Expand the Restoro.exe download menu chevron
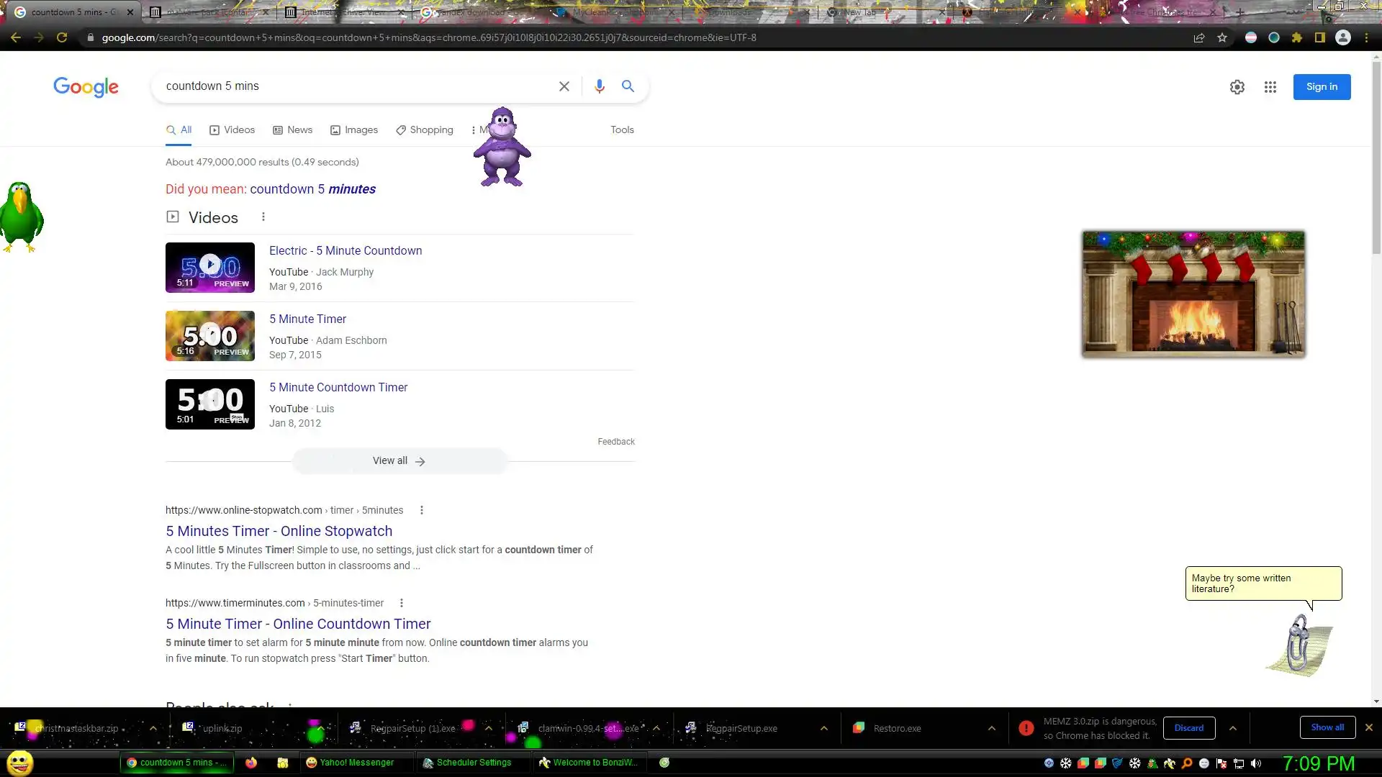The height and width of the screenshot is (777, 1382). click(991, 728)
